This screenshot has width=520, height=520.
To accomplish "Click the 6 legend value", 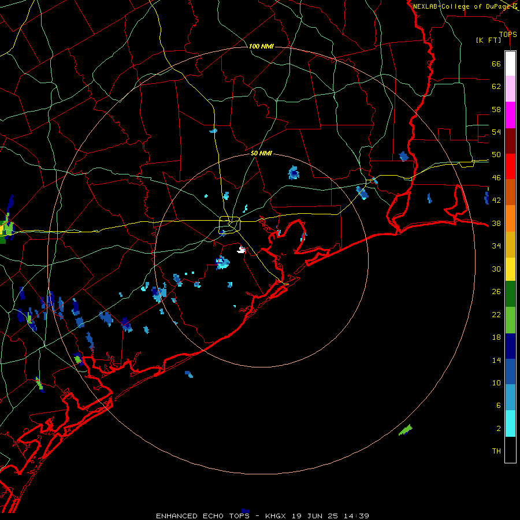I will point(499,406).
